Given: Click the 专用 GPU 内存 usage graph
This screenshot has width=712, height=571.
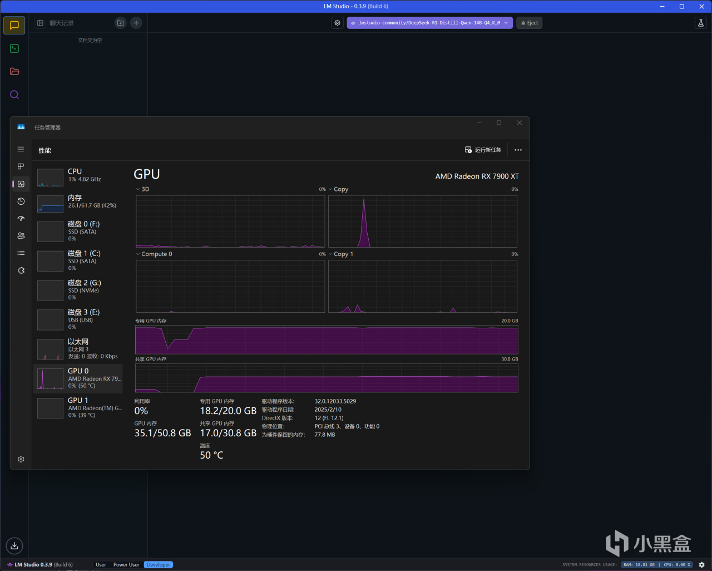Looking at the screenshot, I should pyautogui.click(x=327, y=339).
